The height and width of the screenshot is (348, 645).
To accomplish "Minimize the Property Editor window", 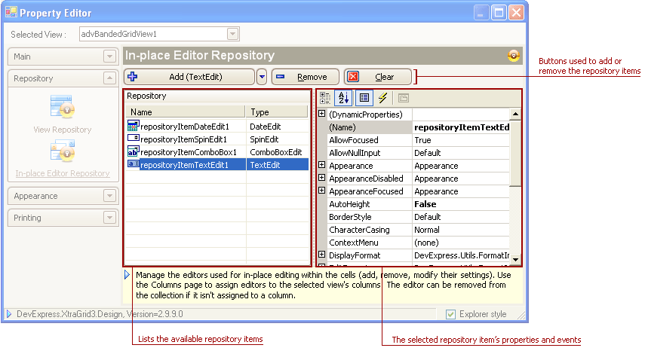I will pyautogui.click(x=481, y=12).
